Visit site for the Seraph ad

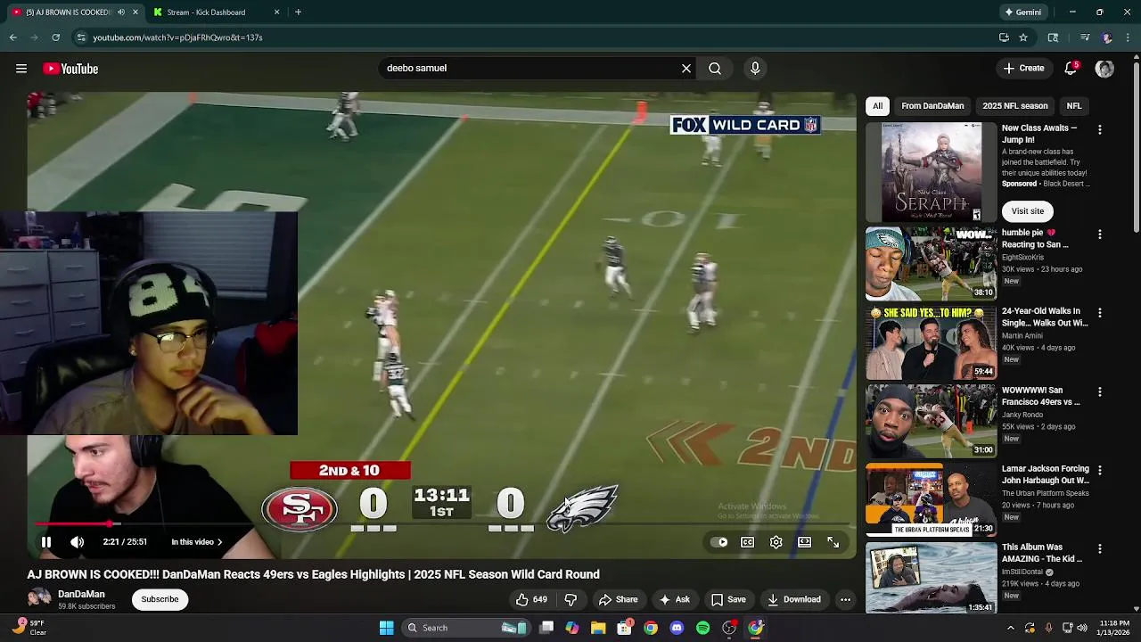pos(1027,211)
